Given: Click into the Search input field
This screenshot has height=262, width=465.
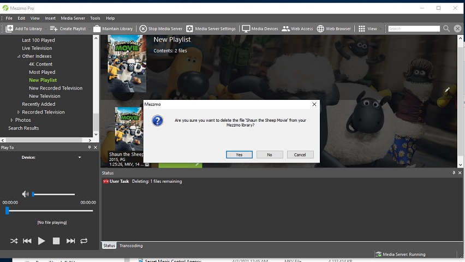Looking at the screenshot, I should (414, 28).
